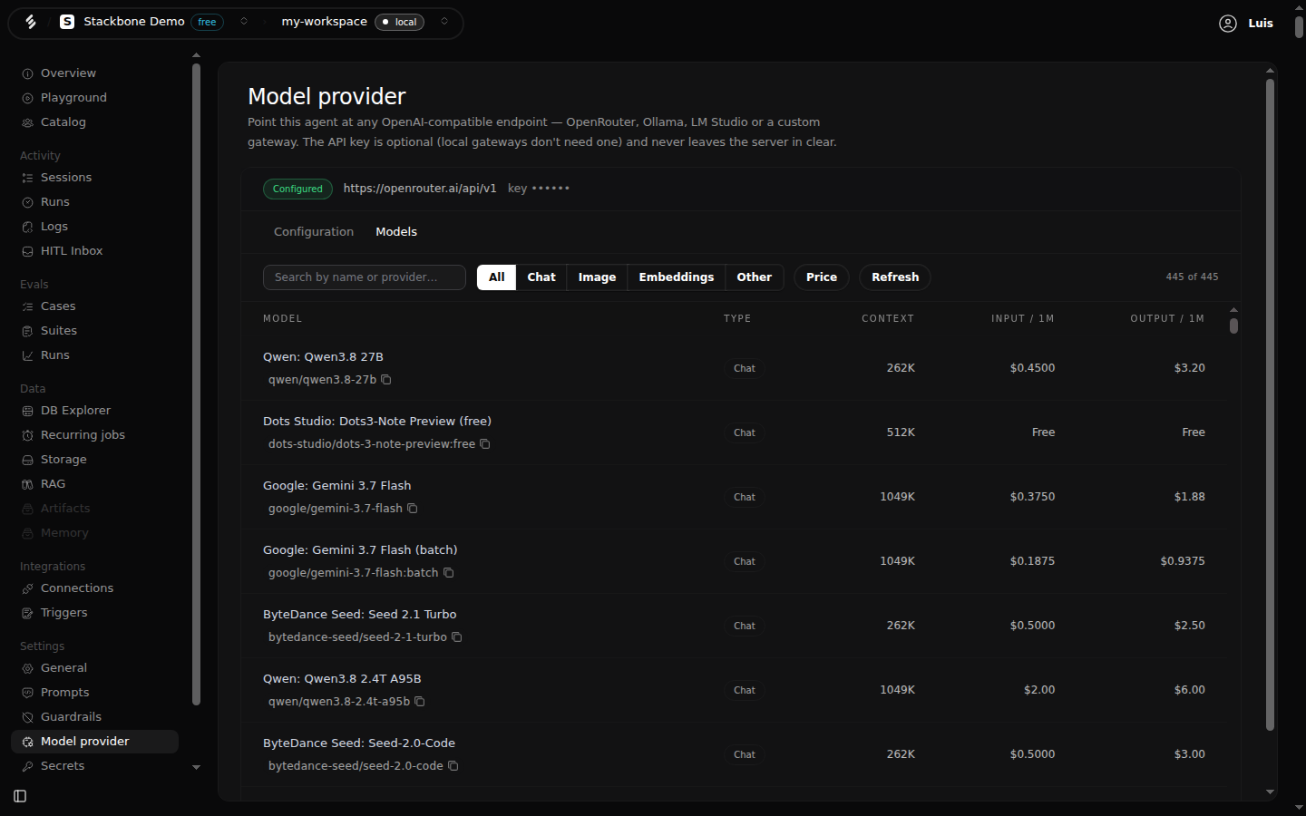Select the Qwen: Qwen3.8 27B model row
Screen dimensions: 1306x816
pyautogui.click(x=735, y=368)
